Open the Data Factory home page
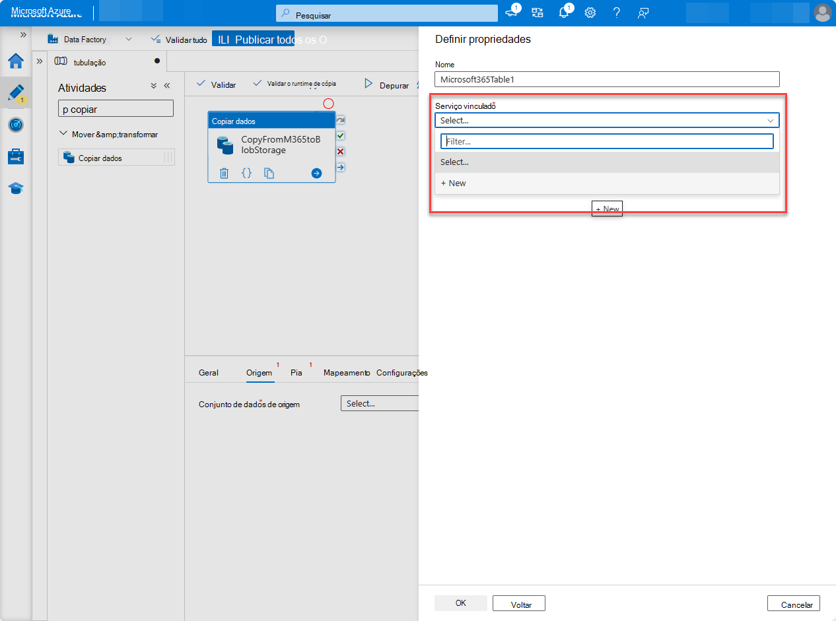 pos(16,61)
